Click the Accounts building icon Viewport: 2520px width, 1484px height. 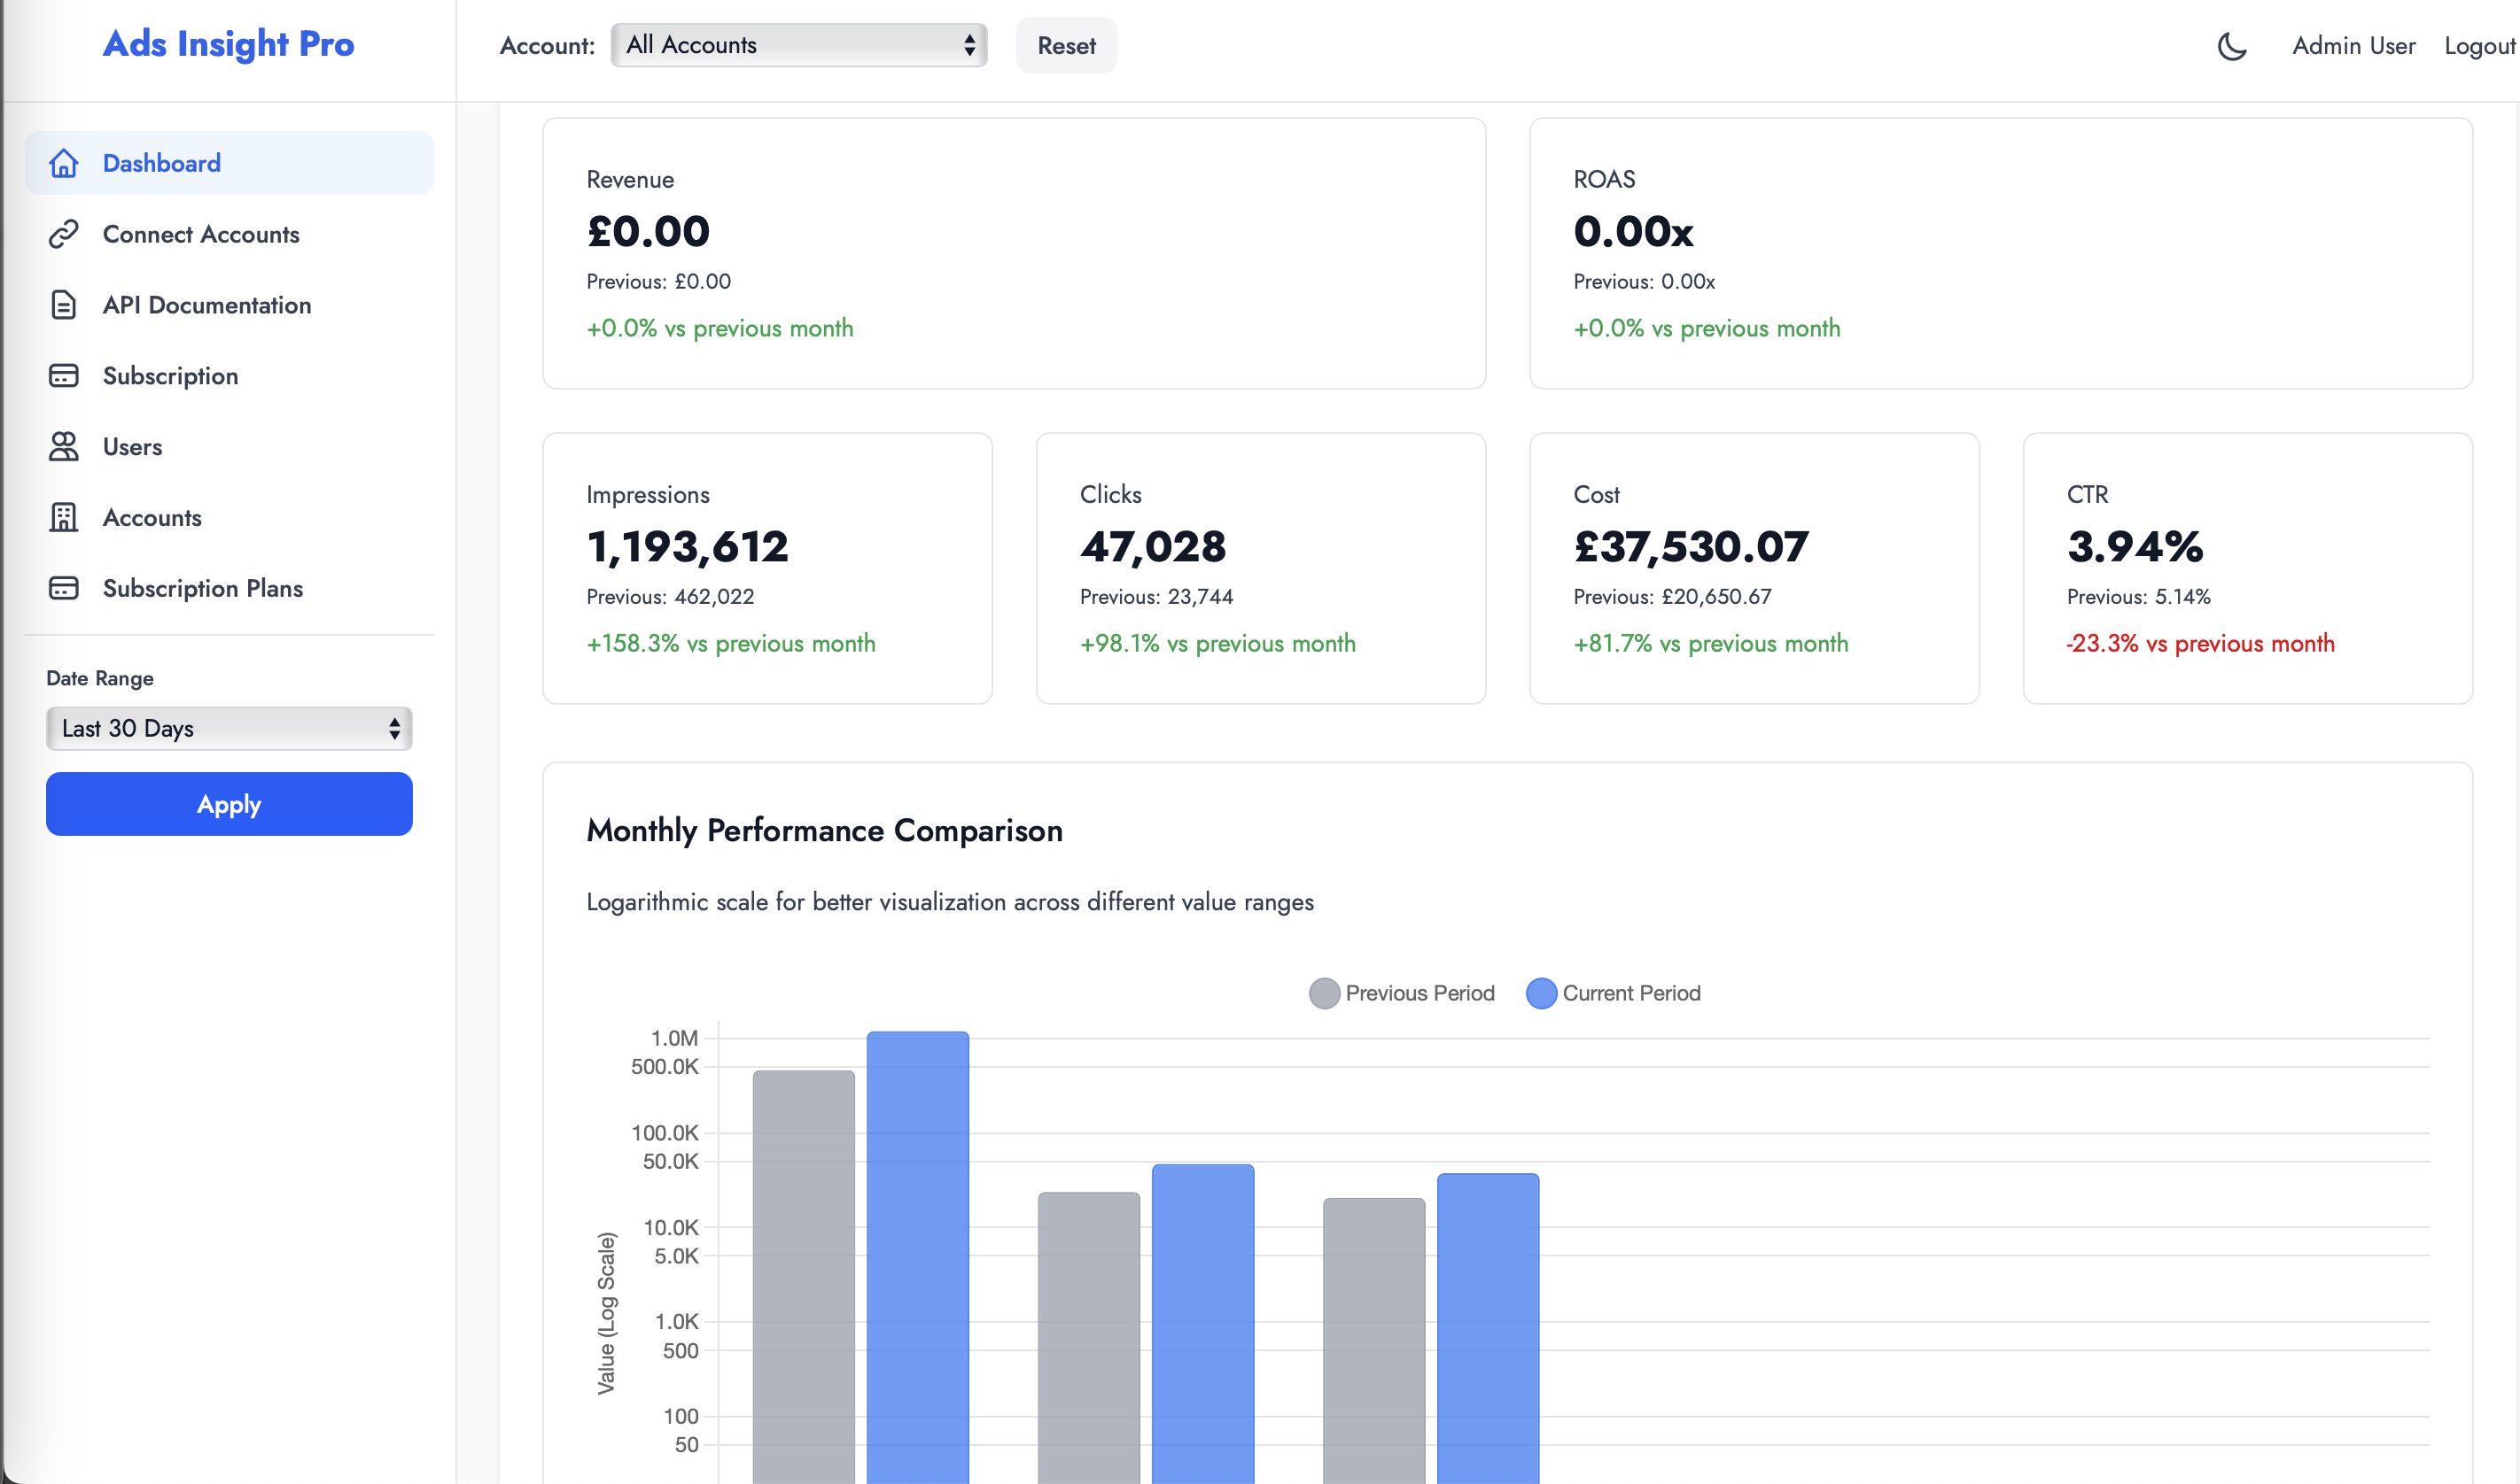tap(64, 518)
